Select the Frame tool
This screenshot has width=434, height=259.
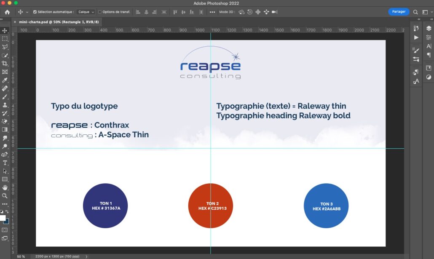(x=5, y=72)
